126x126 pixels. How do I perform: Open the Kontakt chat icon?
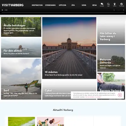[102, 5]
